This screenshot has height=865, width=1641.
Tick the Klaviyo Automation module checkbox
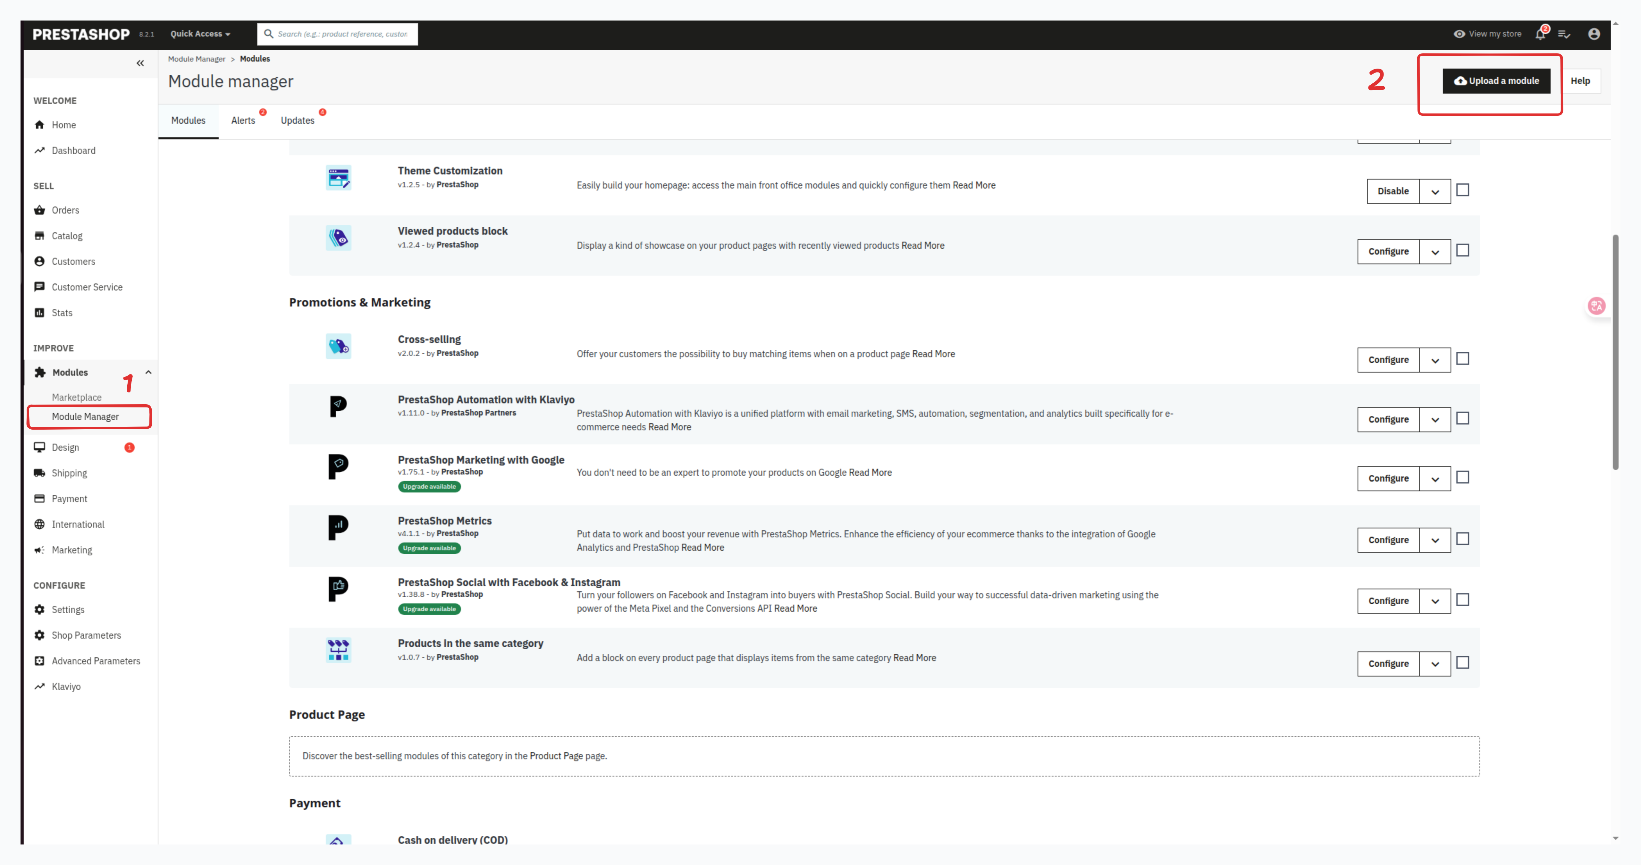[1463, 418]
